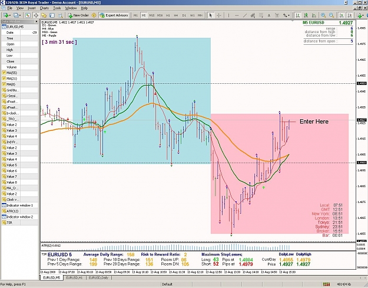Open the File menu
Image resolution: width=368 pixels, height=288 pixels.
tap(10, 8)
